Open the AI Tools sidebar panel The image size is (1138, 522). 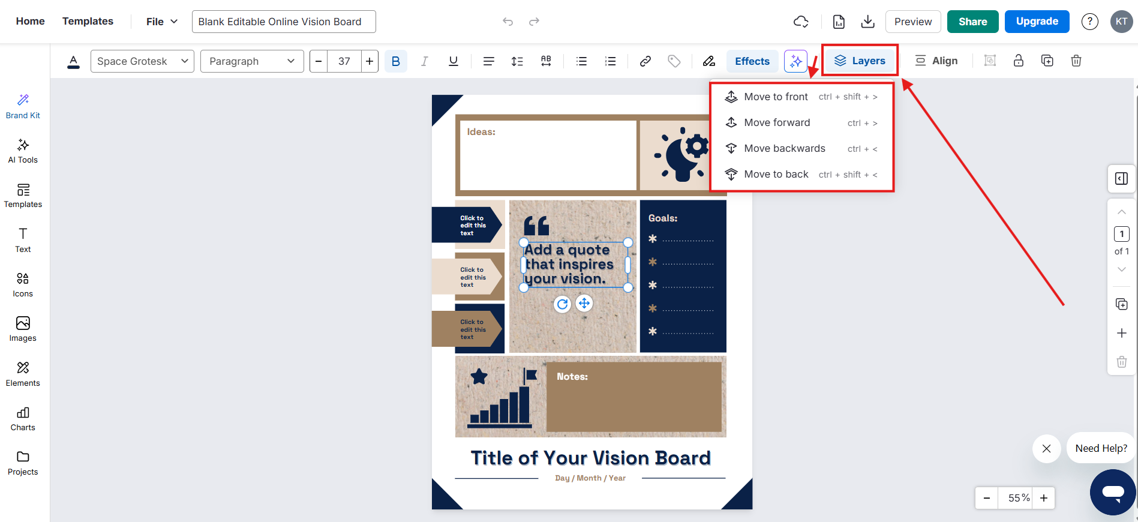(x=23, y=151)
